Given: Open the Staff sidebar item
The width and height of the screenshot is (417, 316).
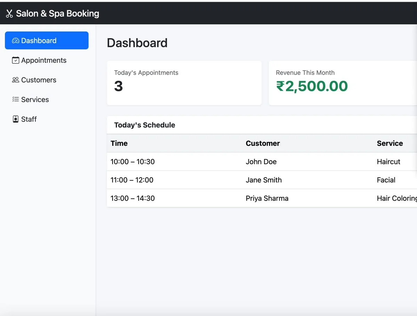Looking at the screenshot, I should click(47, 119).
